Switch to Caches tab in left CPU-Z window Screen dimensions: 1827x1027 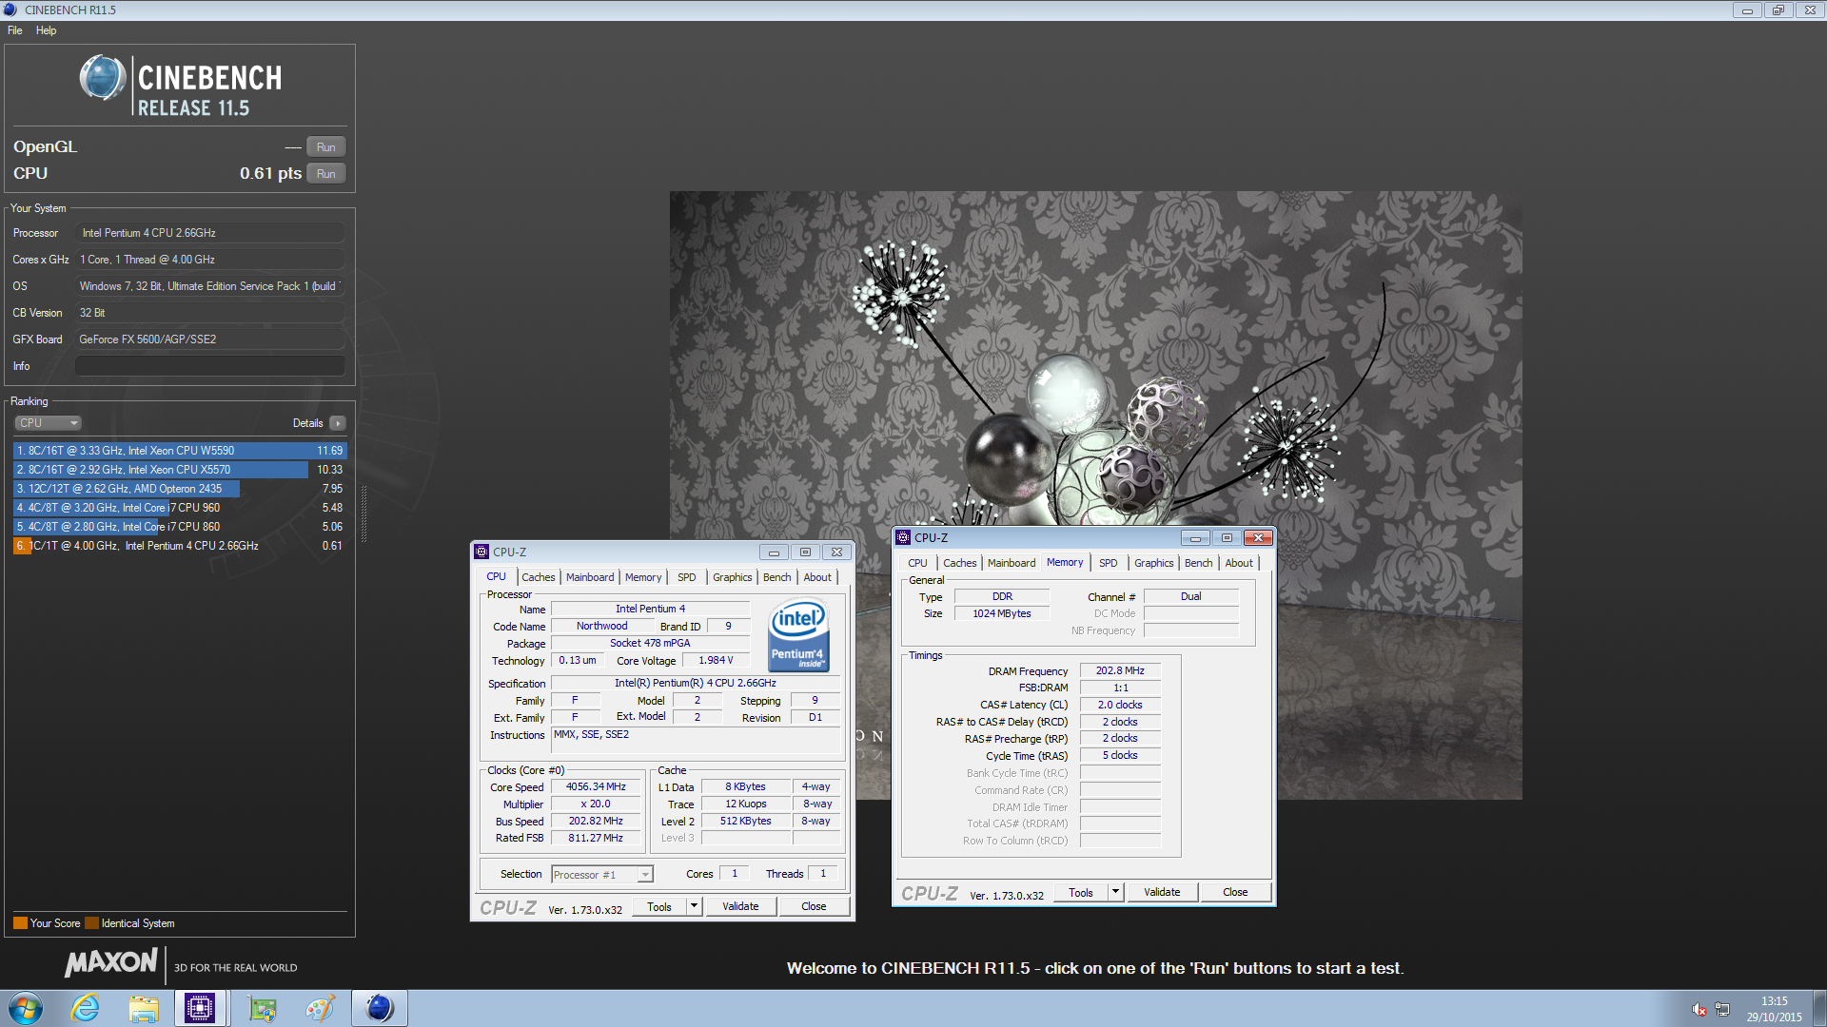pyautogui.click(x=538, y=577)
